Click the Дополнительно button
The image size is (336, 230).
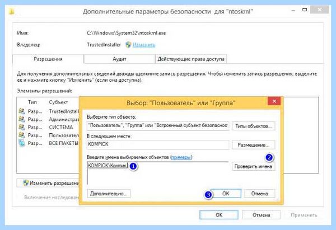pyautogui.click(x=109, y=194)
